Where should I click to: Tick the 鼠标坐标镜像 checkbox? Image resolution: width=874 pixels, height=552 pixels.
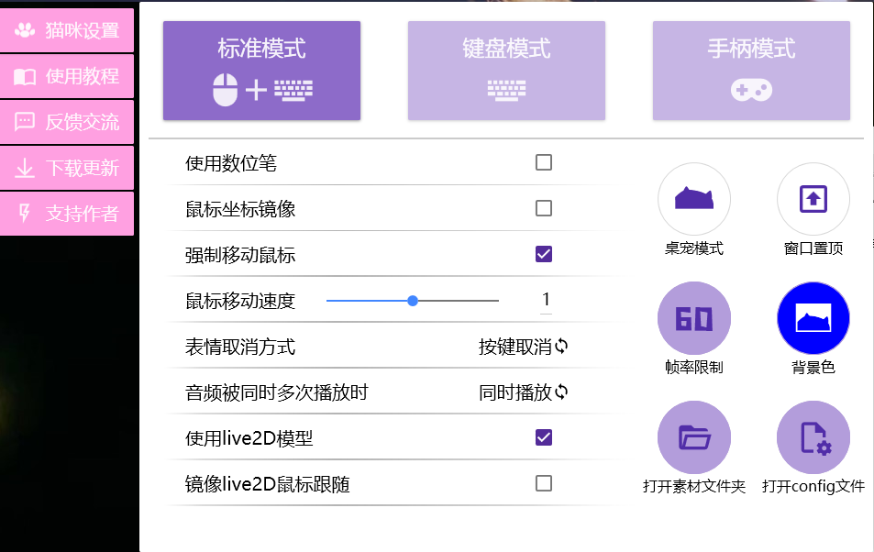[x=544, y=208]
